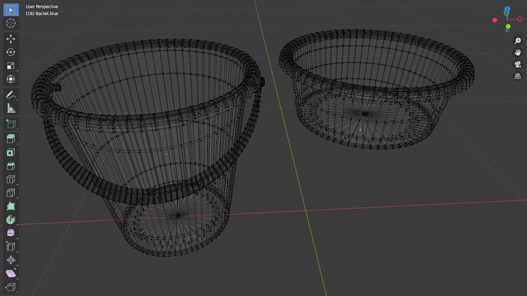Choose the Inset Faces tool

[x=11, y=152]
